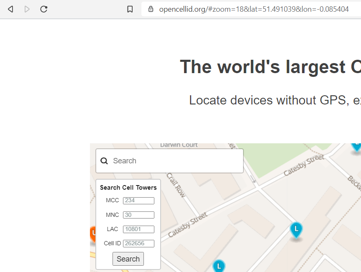Click the upper Catesby Street label near the park

(x=304, y=165)
